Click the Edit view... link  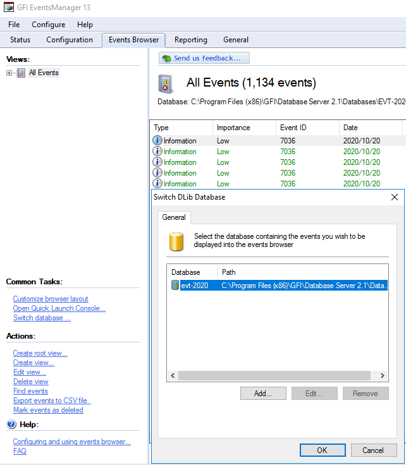[29, 372]
